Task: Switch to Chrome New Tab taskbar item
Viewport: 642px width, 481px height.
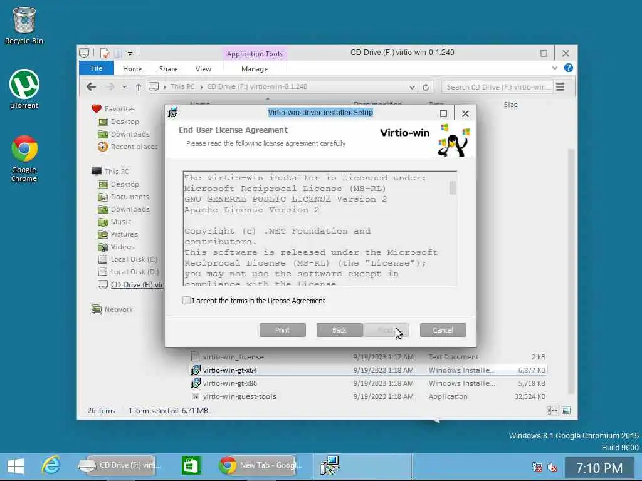Action: (261, 465)
